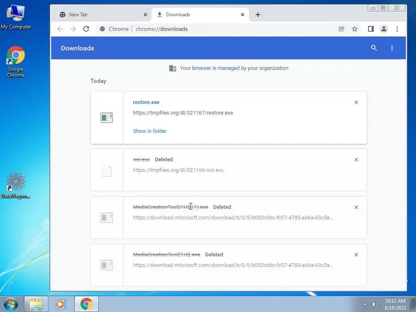The height and width of the screenshot is (312, 416).
Task: Open the side panel icon
Action: coord(371,29)
